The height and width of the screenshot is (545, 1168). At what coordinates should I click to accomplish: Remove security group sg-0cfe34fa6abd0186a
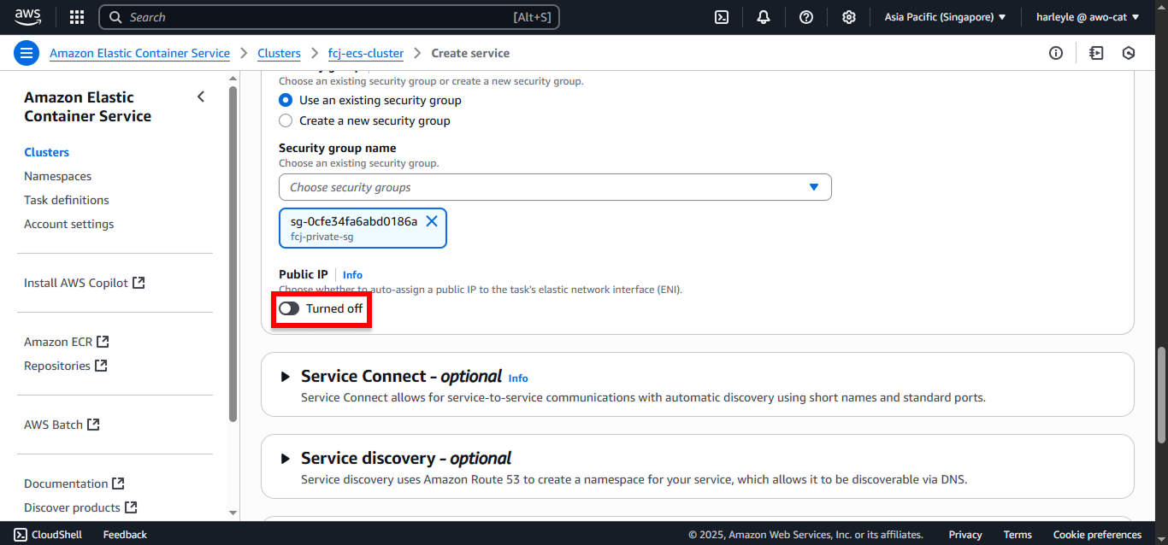432,221
